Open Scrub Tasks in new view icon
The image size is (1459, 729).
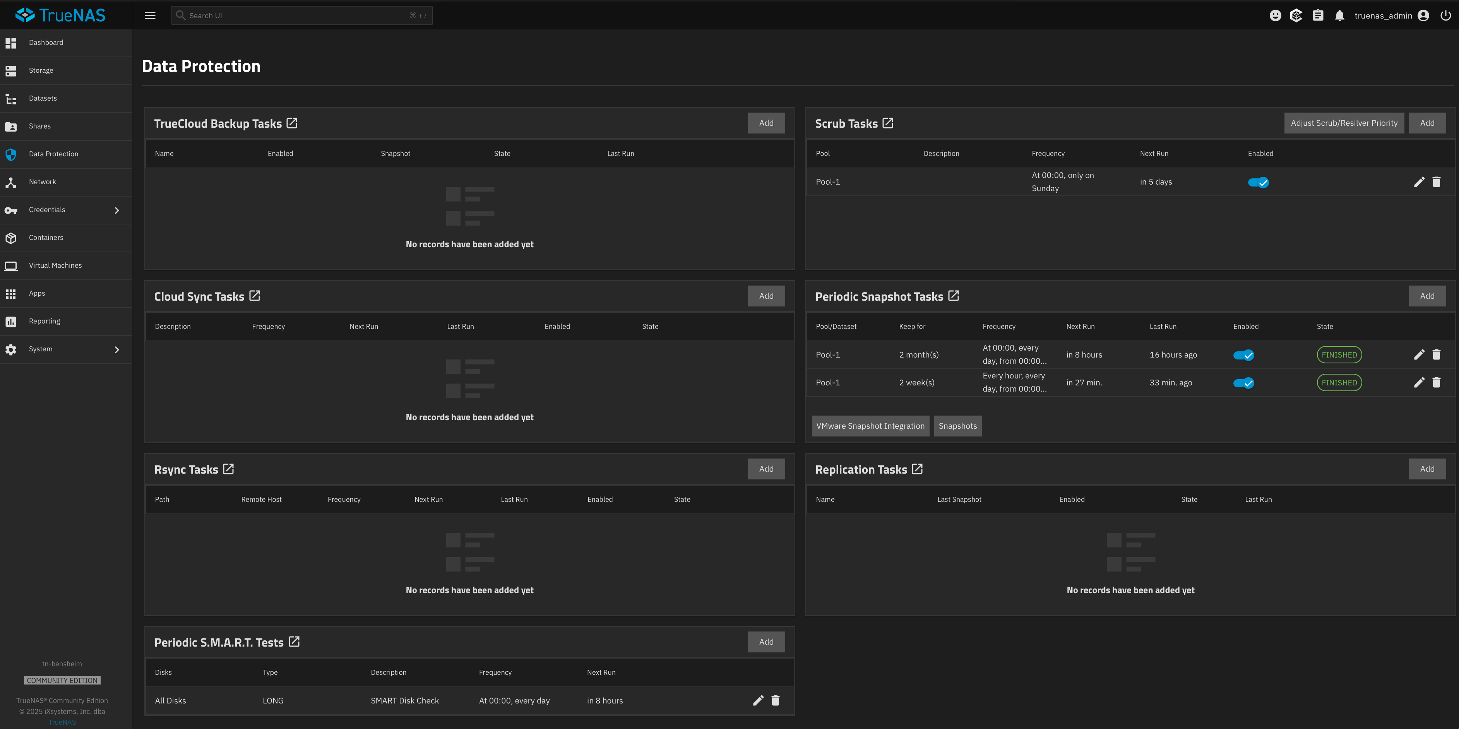click(x=887, y=123)
